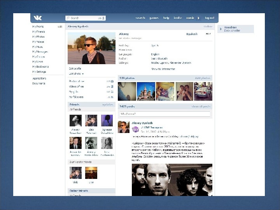Open music in top navigation

pyautogui.click(x=190, y=18)
